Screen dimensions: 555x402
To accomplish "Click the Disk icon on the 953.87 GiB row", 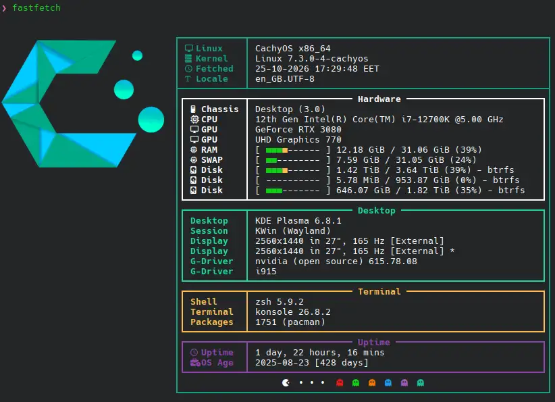I will coord(193,180).
